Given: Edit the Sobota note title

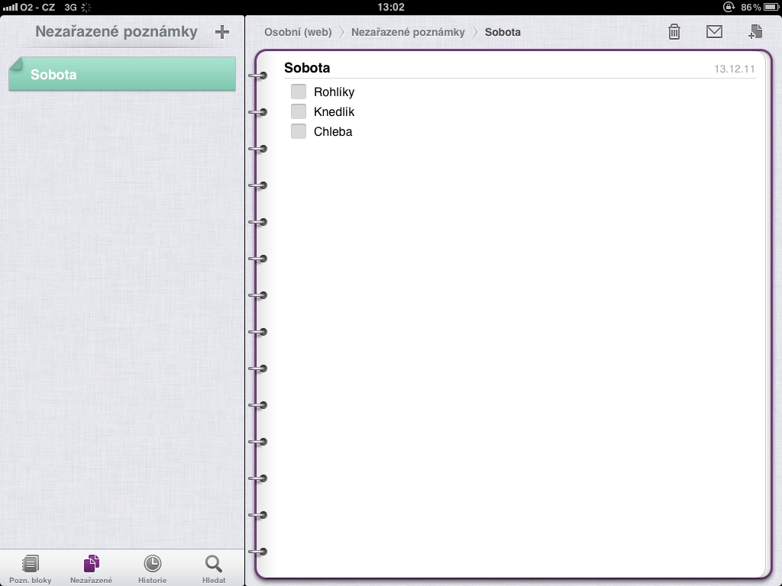Looking at the screenshot, I should [307, 68].
